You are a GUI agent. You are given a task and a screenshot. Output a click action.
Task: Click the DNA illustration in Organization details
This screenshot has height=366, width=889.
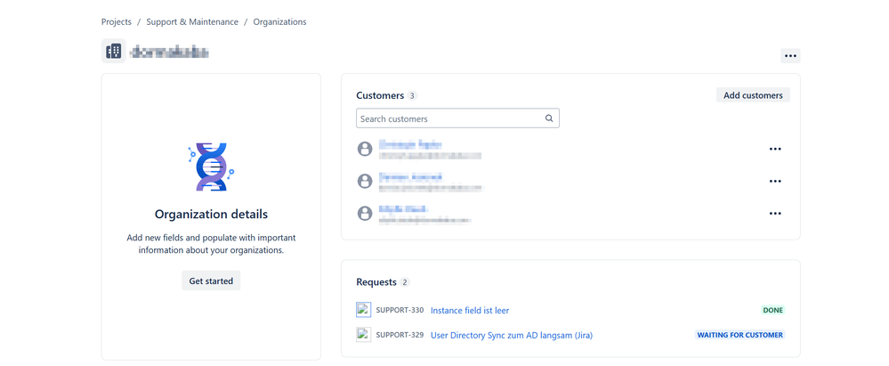211,167
